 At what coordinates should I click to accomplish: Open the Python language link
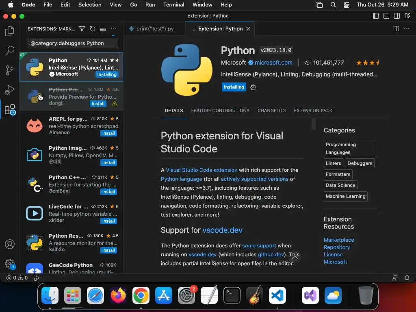click(x=182, y=179)
